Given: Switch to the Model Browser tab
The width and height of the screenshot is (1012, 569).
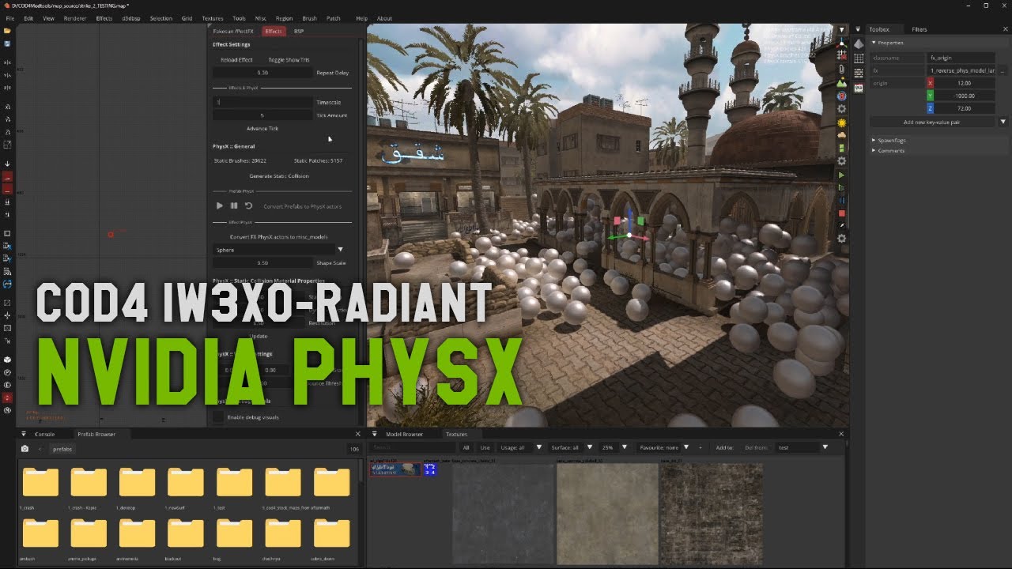Looking at the screenshot, I should click(x=404, y=434).
